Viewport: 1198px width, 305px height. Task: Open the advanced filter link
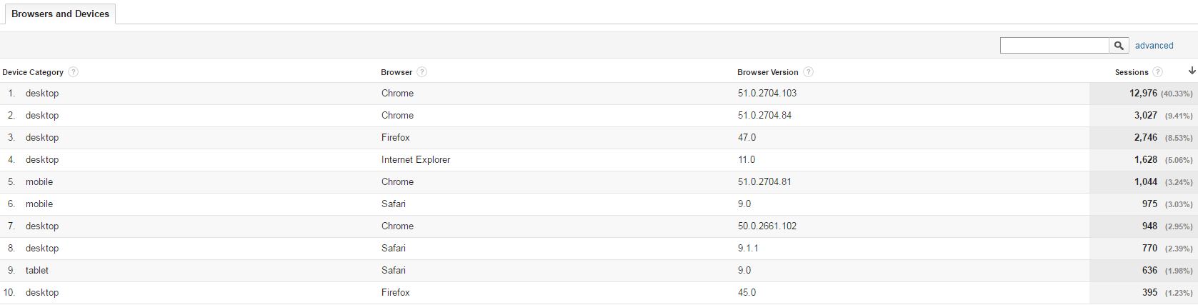tap(1154, 46)
